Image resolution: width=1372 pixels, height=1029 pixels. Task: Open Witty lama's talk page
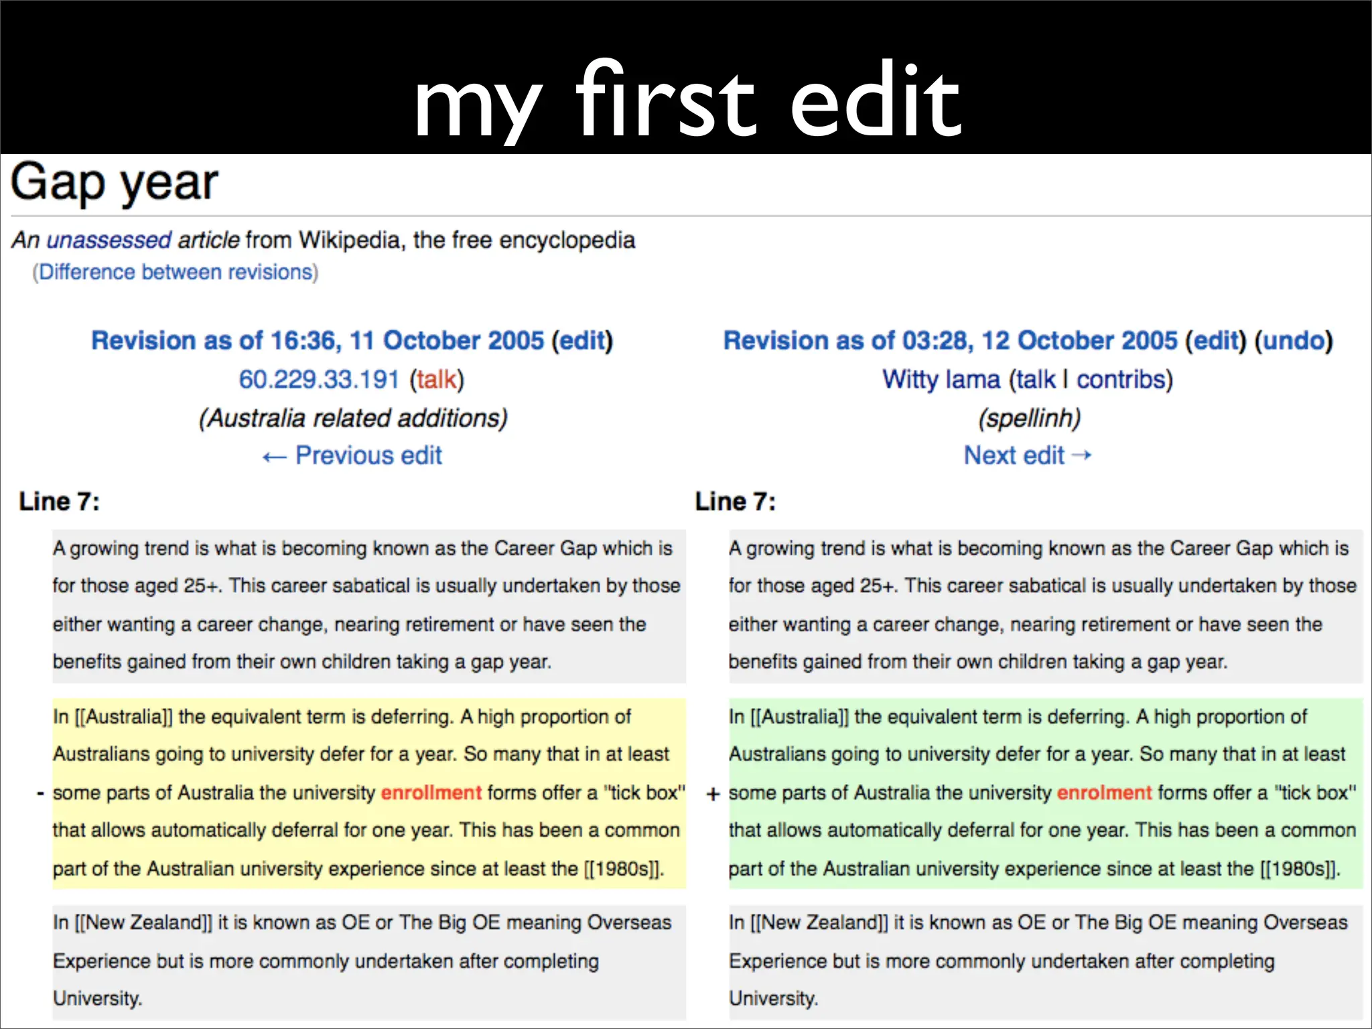click(x=1035, y=379)
